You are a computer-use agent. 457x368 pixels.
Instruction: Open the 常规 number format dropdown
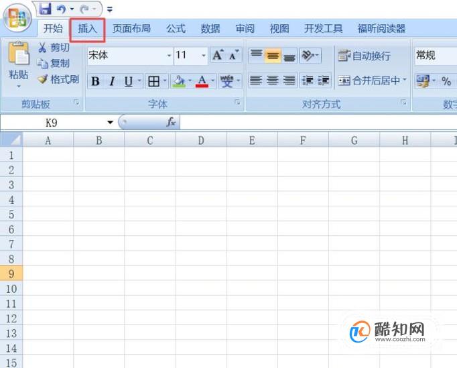[436, 56]
